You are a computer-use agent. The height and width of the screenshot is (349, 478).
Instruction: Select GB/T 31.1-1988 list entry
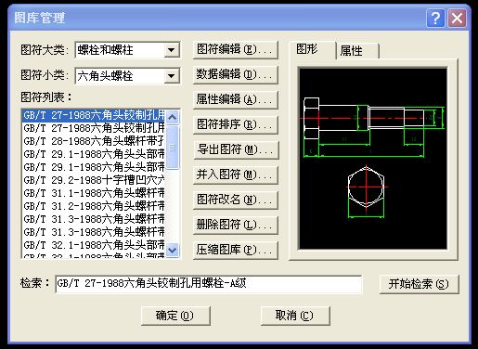(94, 193)
